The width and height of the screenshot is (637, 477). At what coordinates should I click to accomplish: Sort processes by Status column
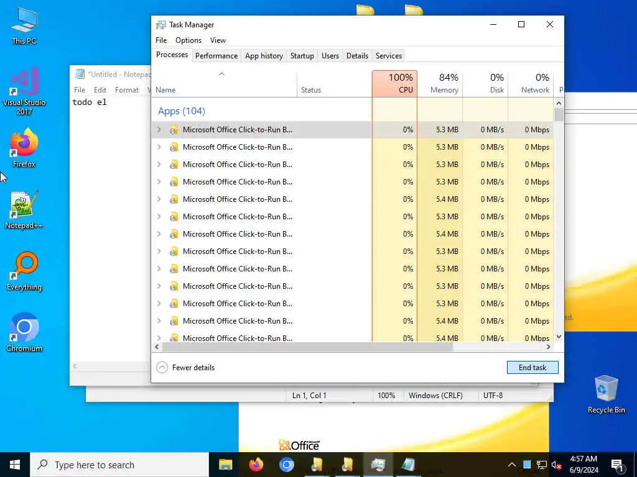click(334, 84)
